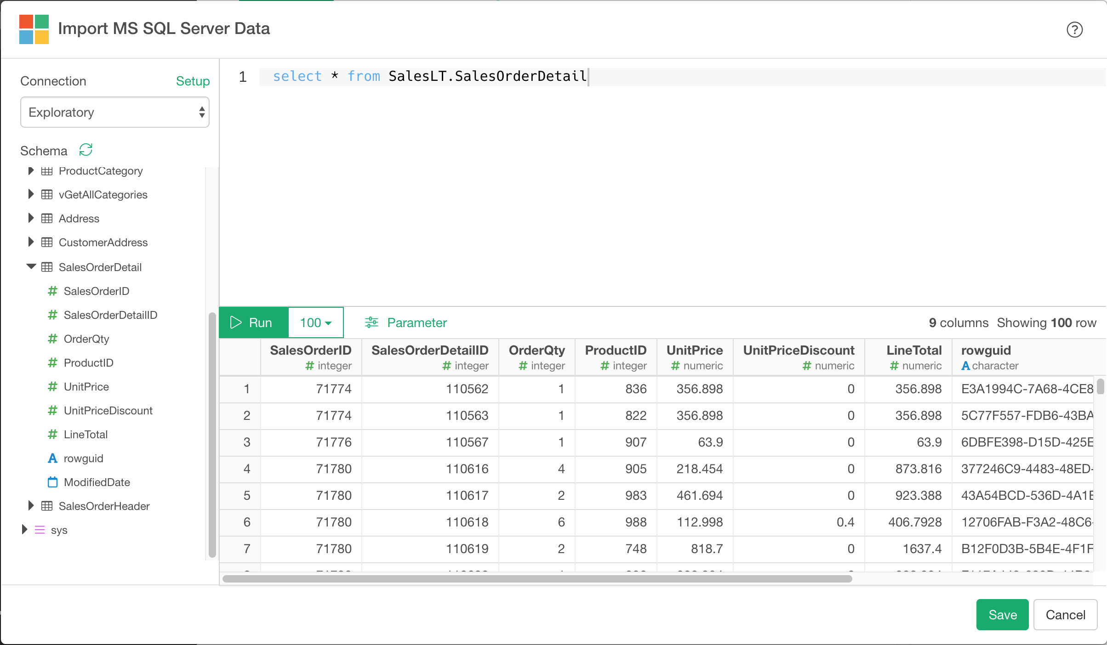Open the Exploratory connection dropdown
Image resolution: width=1107 pixels, height=645 pixels.
[115, 112]
